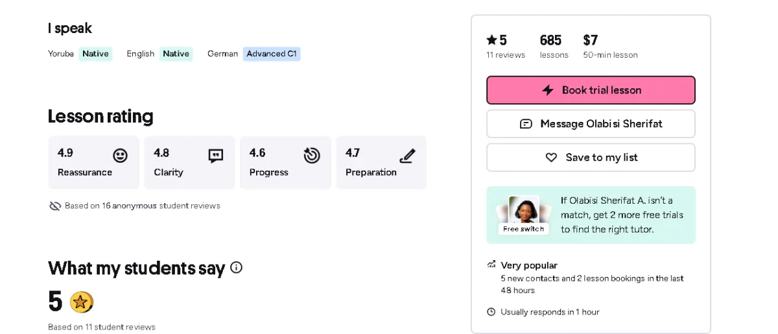This screenshot has height=334, width=778.
Task: Click the Yoruba Native language badge
Action: tap(95, 54)
